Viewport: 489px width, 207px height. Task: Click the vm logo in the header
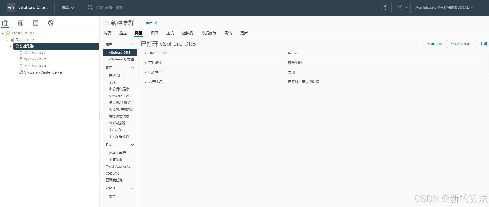tap(11, 7)
